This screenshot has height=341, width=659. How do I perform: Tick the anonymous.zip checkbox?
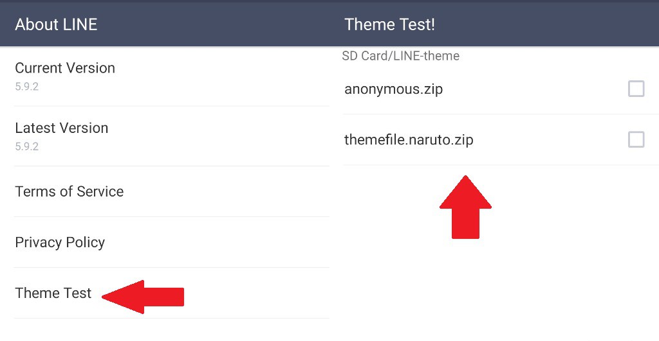[636, 89]
